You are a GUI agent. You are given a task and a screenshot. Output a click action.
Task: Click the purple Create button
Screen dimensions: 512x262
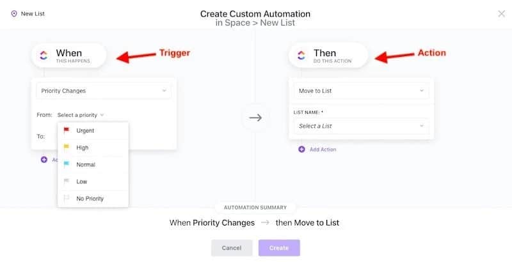(279, 248)
